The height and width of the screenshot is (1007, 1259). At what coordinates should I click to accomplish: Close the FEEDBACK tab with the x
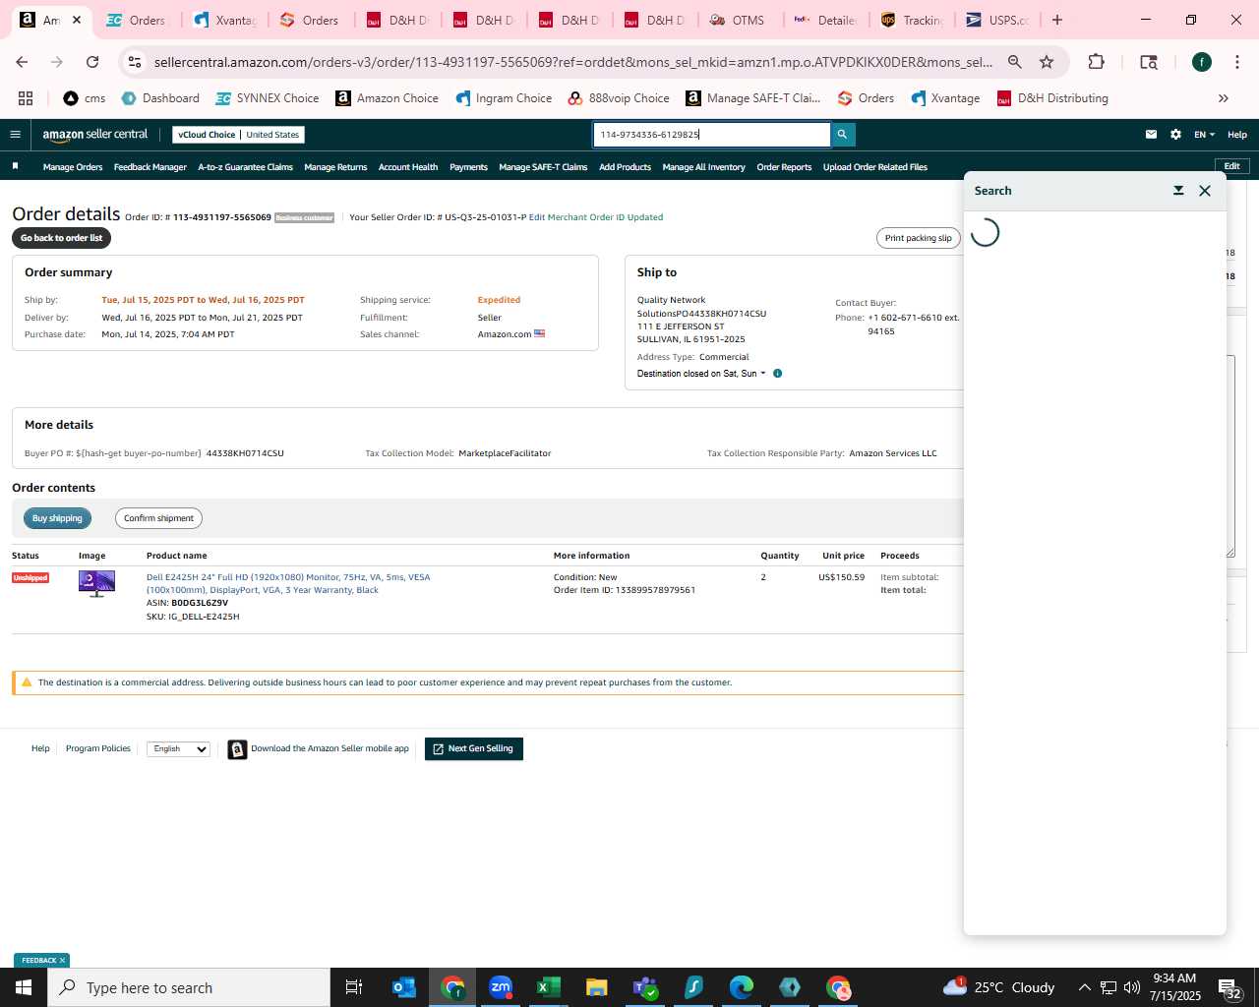[63, 961]
